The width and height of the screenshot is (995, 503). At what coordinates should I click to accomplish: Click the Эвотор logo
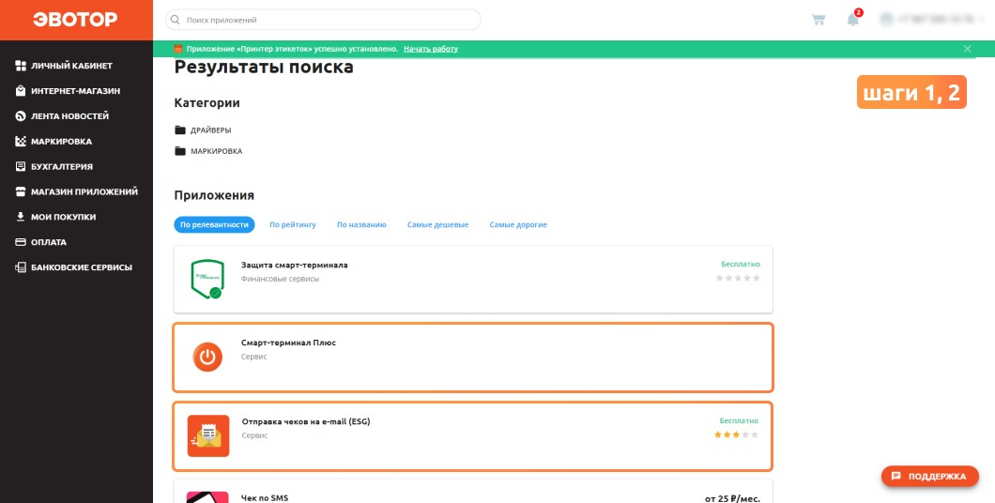[x=75, y=20]
